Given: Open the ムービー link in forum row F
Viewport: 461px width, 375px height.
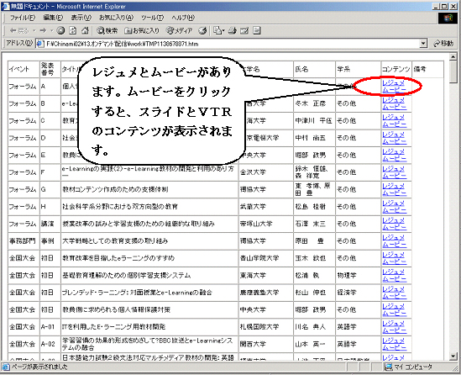Looking at the screenshot, I should coord(395,176).
